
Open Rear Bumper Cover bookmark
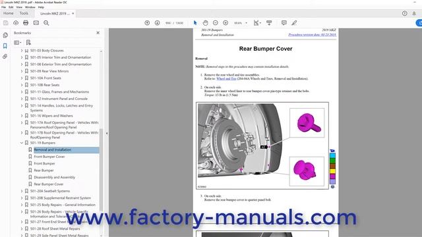(49, 184)
